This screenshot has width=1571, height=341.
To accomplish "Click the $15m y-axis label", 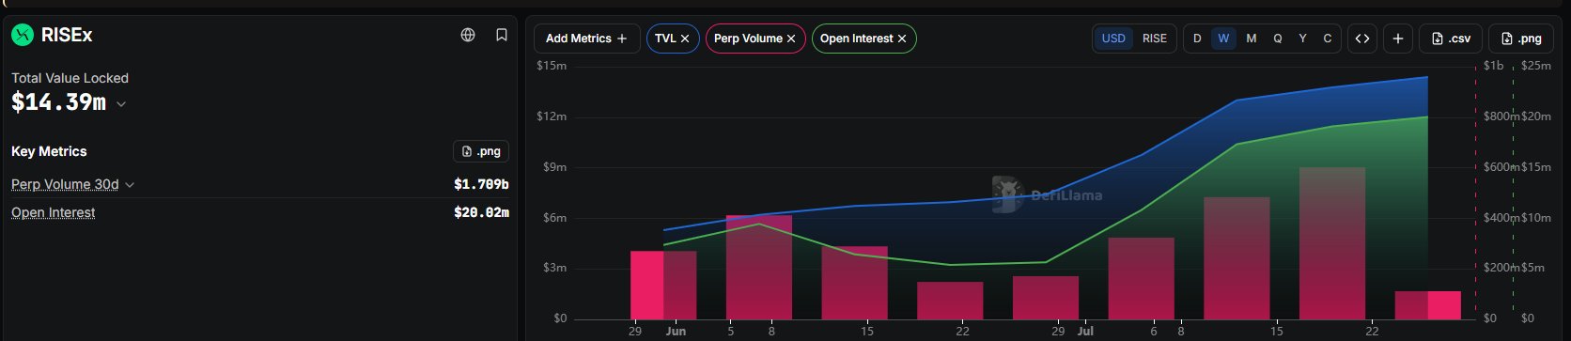I will tap(552, 66).
